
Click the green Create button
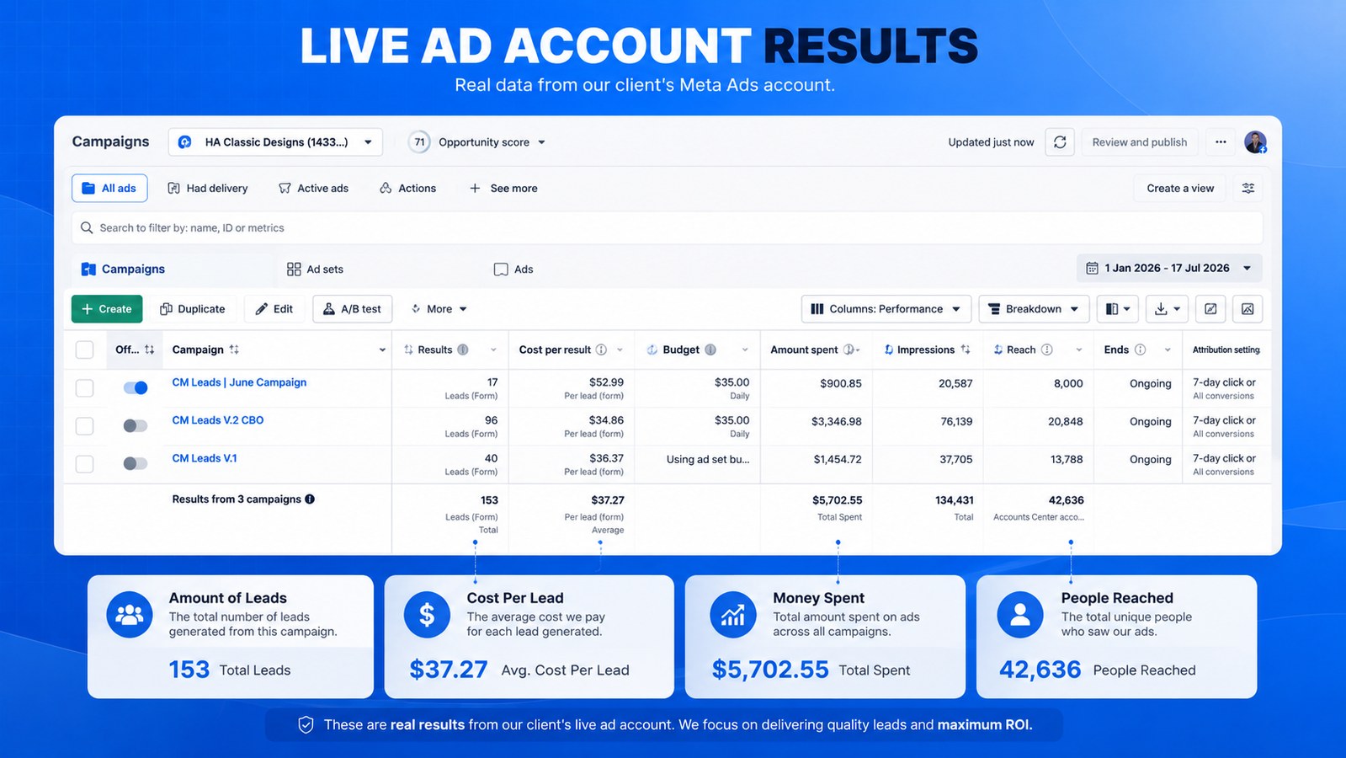(107, 309)
